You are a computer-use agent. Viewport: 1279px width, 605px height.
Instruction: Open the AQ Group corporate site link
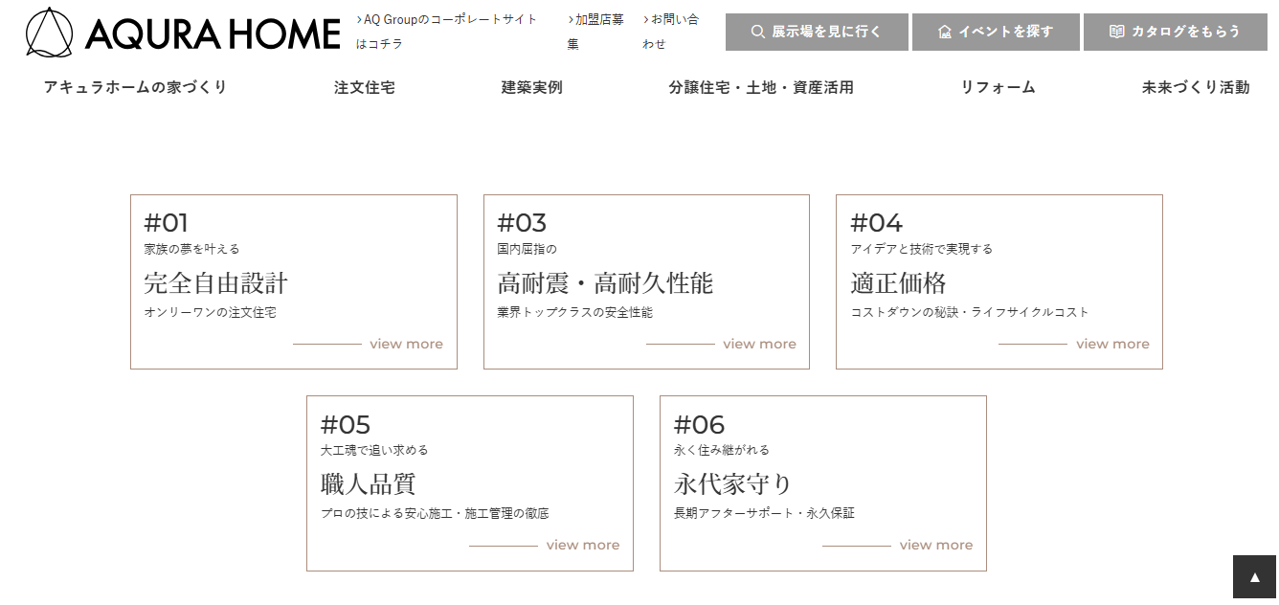447,19
